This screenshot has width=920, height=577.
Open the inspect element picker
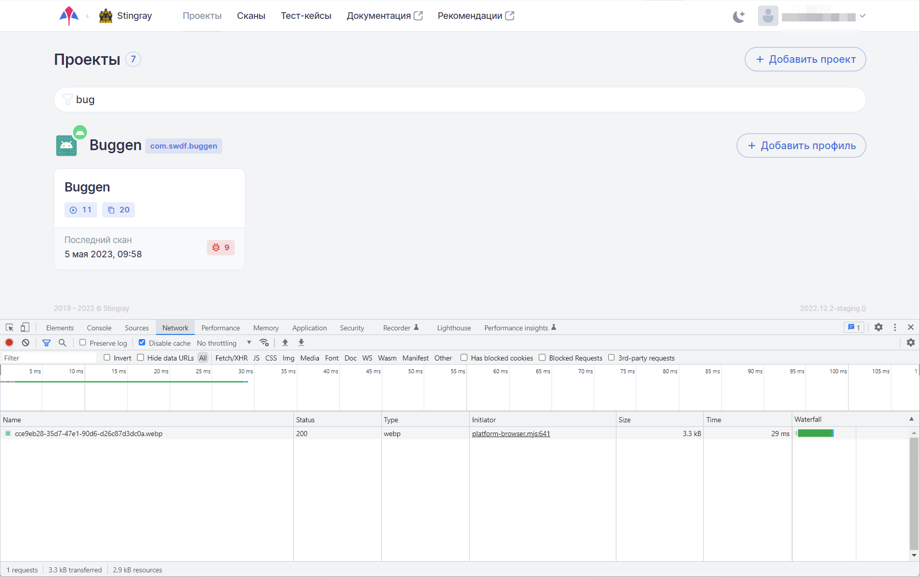click(x=9, y=327)
